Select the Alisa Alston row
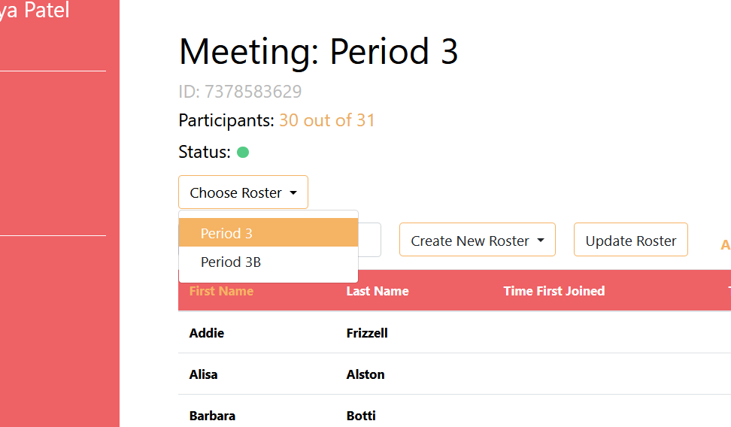Screen dimensions: 731x427 pos(454,374)
